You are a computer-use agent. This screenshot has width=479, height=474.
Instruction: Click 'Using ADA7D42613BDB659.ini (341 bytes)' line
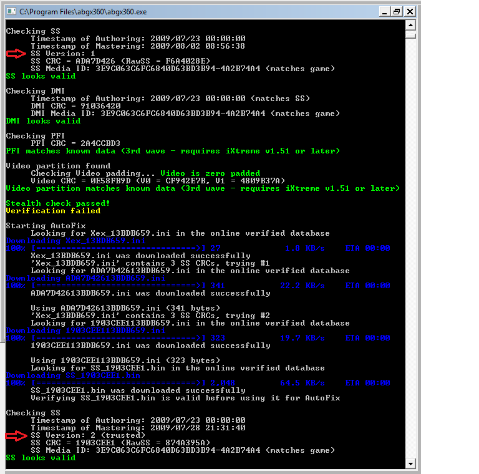pos(125,308)
